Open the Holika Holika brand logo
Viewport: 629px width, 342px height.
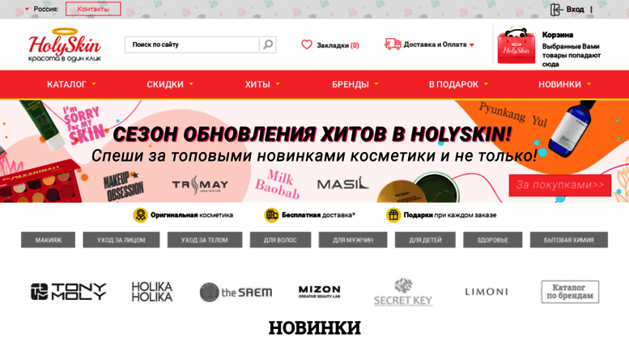[152, 292]
